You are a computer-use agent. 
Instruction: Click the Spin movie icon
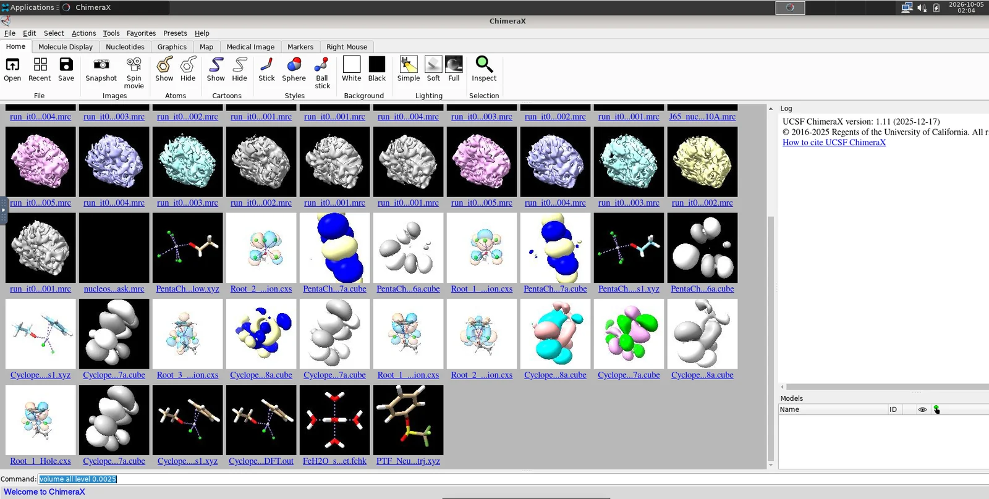pos(134,72)
